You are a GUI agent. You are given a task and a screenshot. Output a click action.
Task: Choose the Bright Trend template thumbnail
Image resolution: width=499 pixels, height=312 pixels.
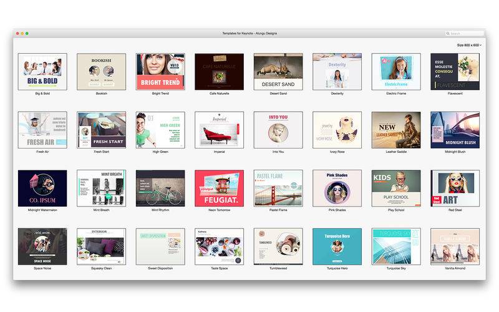click(160, 72)
